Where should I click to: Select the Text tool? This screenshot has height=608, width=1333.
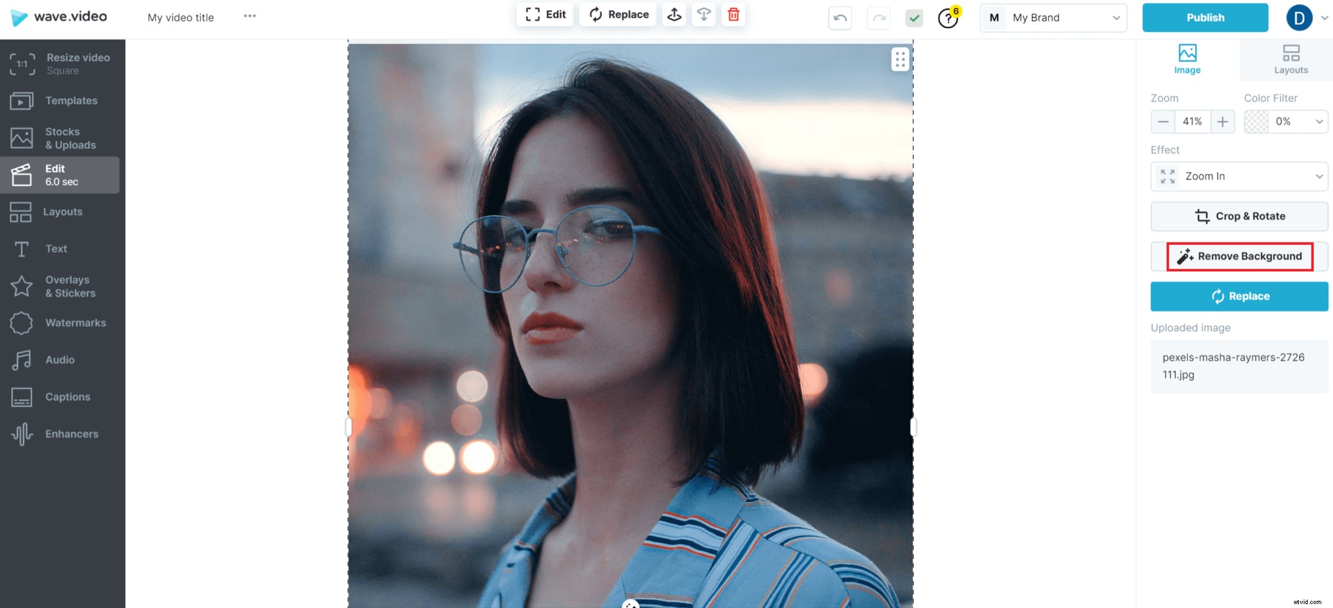coord(55,248)
